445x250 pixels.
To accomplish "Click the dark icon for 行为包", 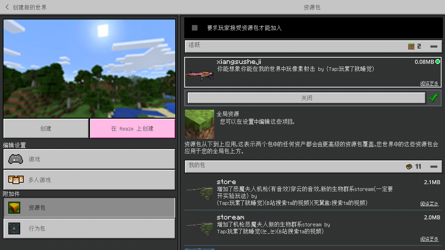I will point(14,228).
